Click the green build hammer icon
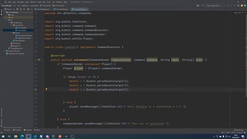Screen dimensions: 247x139 [x=203, y=5]
